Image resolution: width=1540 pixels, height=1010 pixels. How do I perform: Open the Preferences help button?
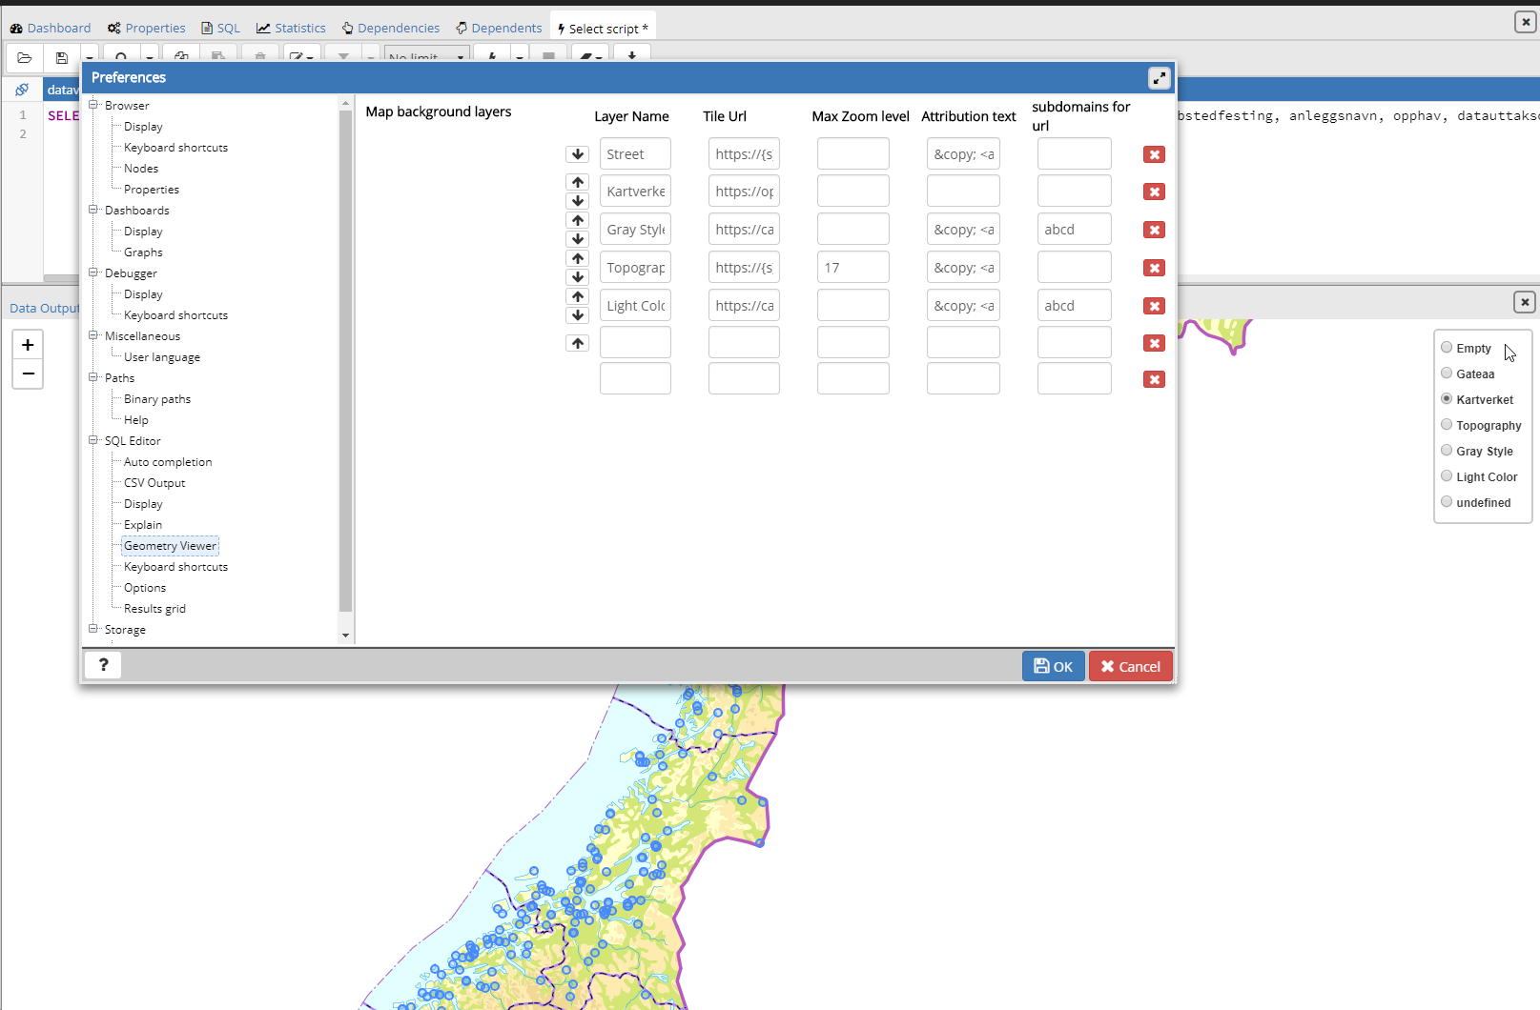[103, 665]
